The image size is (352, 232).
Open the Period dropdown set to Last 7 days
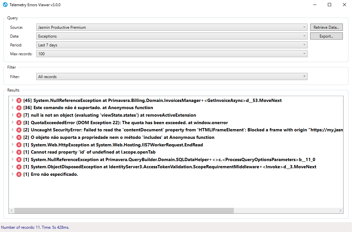pyautogui.click(x=172, y=45)
